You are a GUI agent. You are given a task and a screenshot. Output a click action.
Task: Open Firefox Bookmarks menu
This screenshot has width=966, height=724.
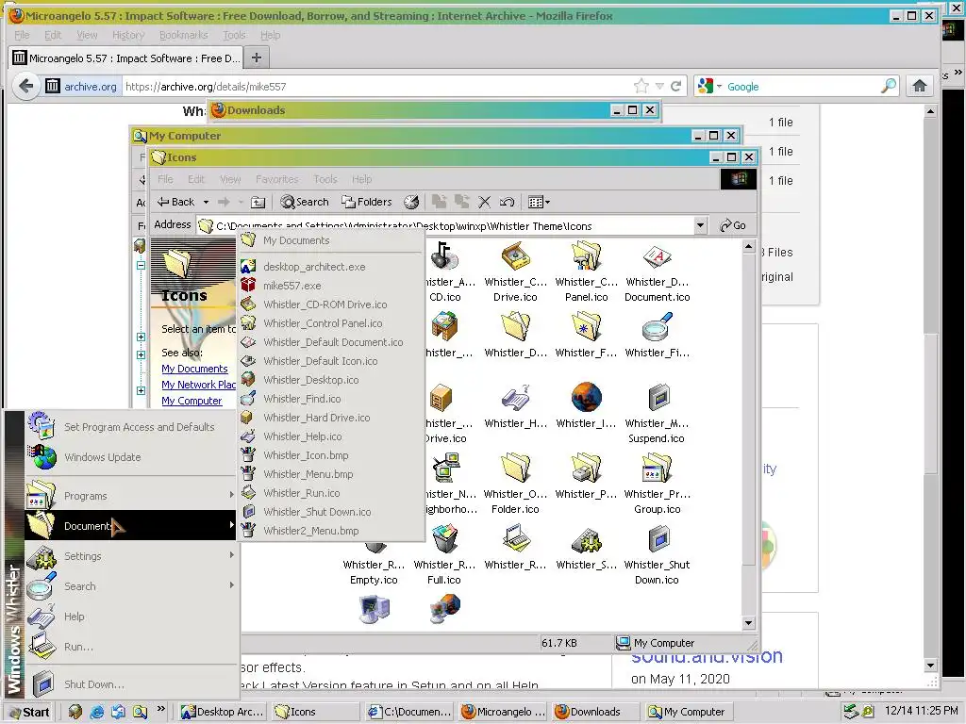point(184,35)
